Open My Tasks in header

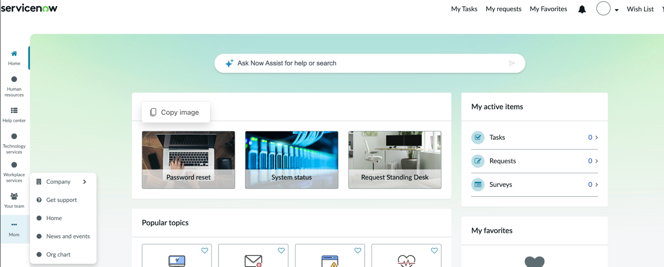click(x=464, y=9)
